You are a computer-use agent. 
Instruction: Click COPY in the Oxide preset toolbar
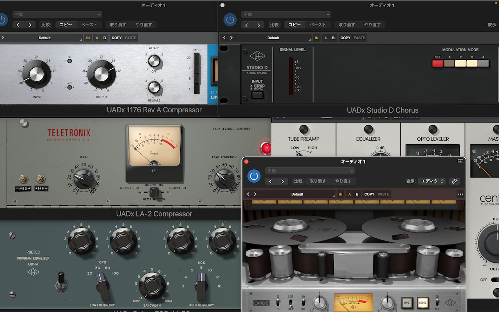[x=369, y=194]
